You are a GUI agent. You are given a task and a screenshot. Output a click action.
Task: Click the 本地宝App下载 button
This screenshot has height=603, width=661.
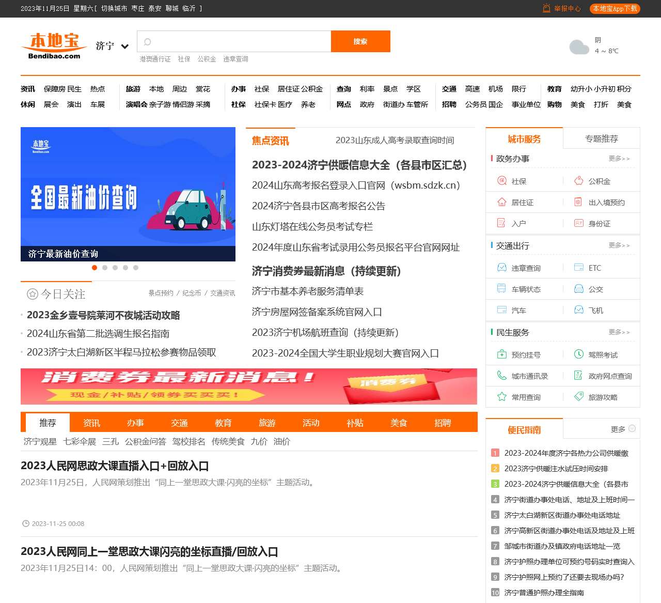click(x=615, y=9)
